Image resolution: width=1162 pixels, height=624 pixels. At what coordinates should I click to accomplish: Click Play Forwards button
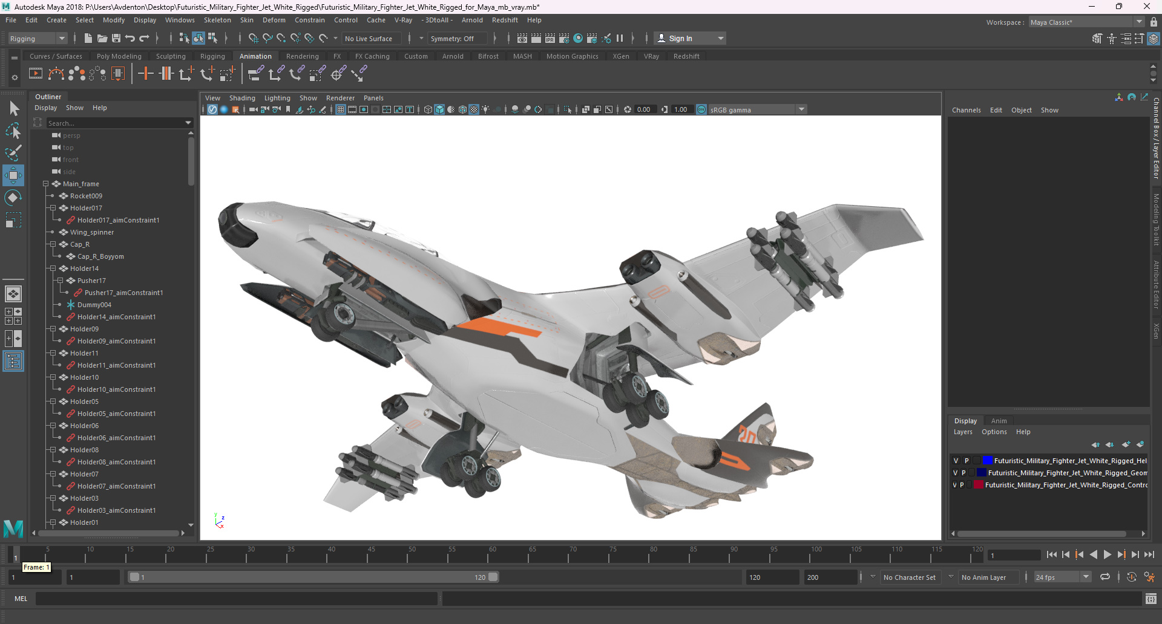[1108, 554]
